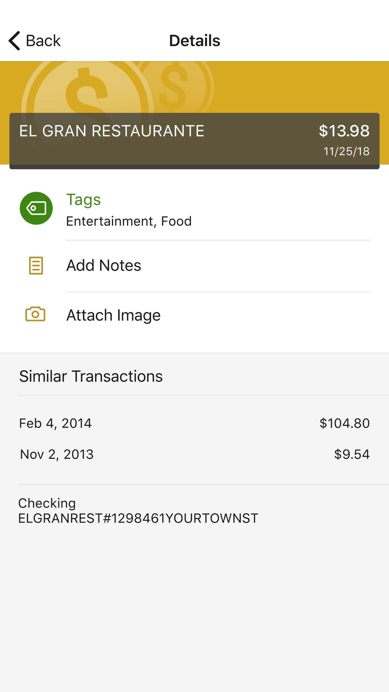Tap the $13.98 amount in header
Viewport: 389px width, 692px height.
point(344,131)
